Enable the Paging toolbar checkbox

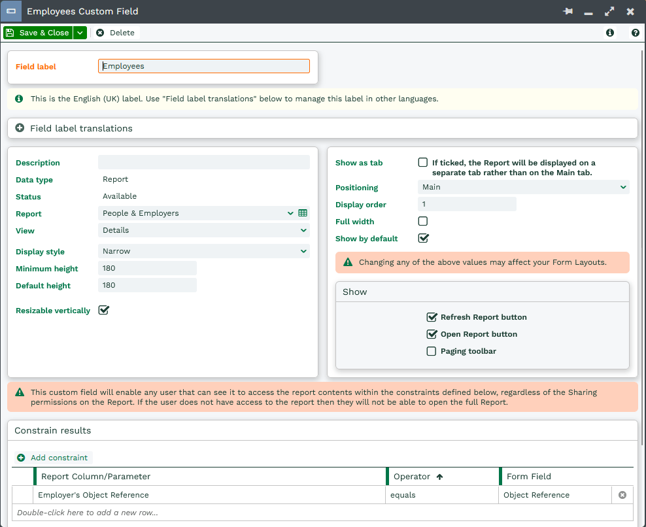432,351
